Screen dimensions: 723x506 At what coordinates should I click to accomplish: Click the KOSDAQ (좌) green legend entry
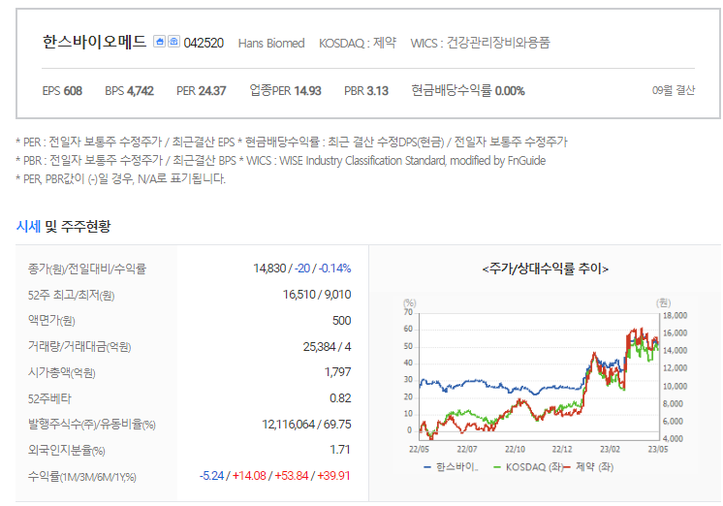[x=527, y=467]
